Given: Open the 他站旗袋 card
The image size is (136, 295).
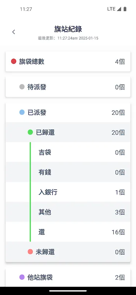Looking at the screenshot, I should pos(68,278).
